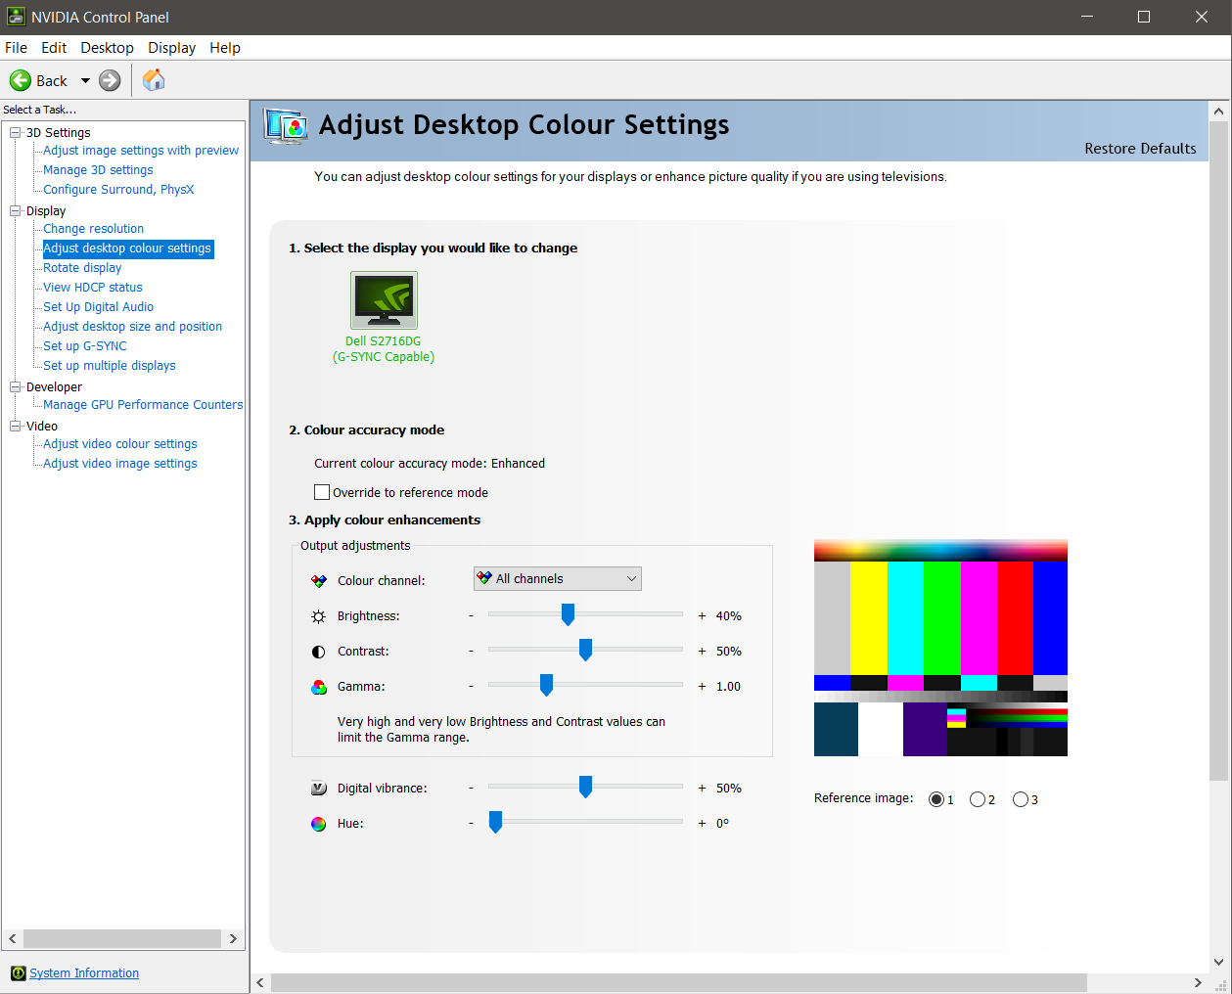Click the task pane horizontal scrollbar right arrow
Viewport: 1232px width, 994px height.
tap(233, 939)
